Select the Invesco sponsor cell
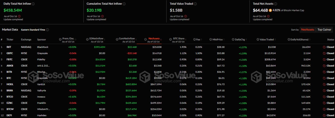Image resolution: width=335 pixels, height=118 pixels. (x=41, y=96)
